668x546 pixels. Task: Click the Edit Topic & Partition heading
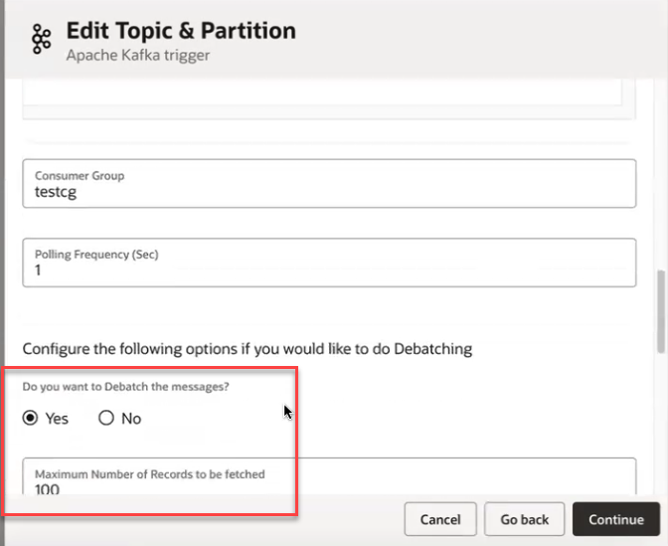(x=181, y=31)
